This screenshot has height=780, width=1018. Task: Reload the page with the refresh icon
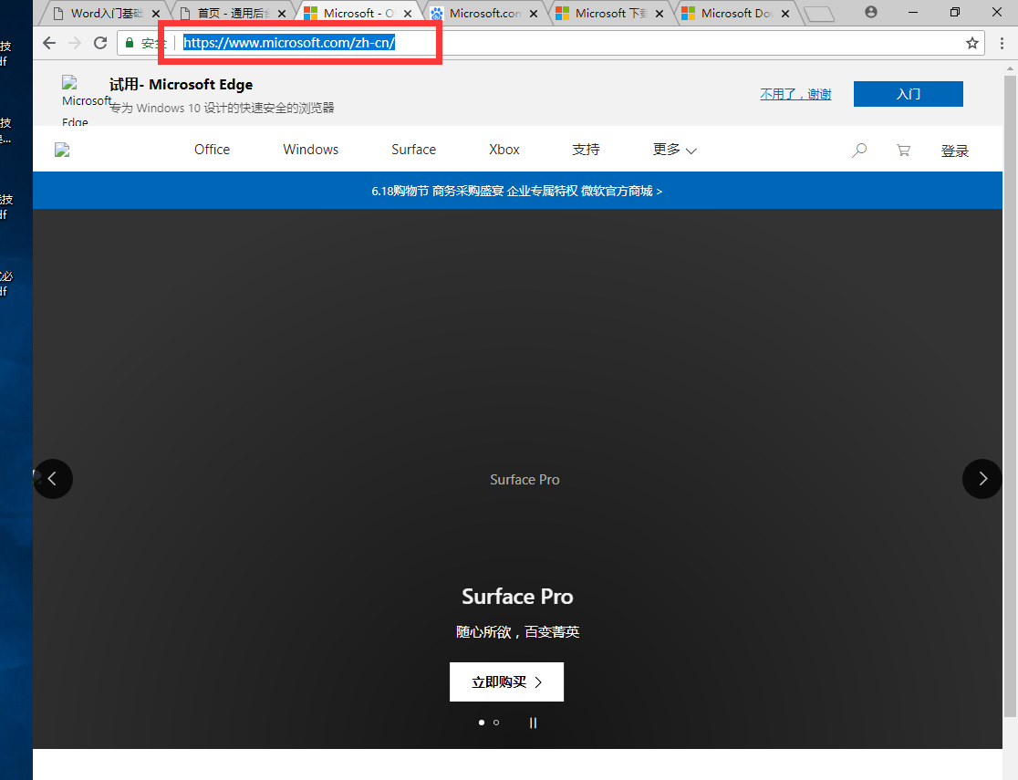pyautogui.click(x=100, y=43)
